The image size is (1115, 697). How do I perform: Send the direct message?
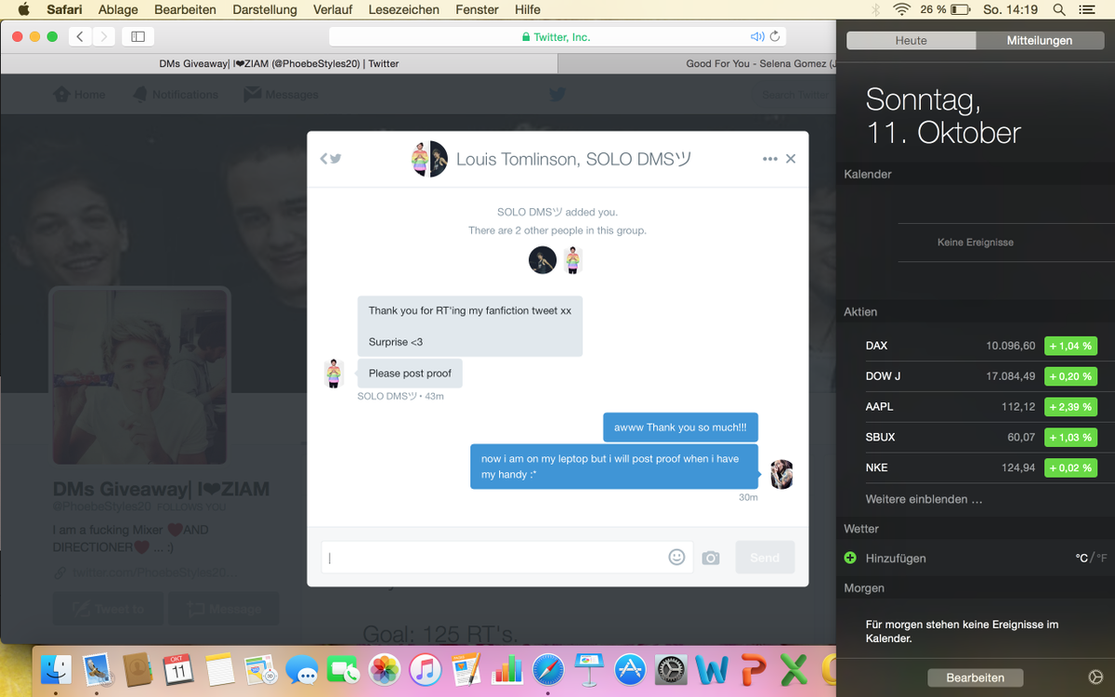tap(765, 558)
